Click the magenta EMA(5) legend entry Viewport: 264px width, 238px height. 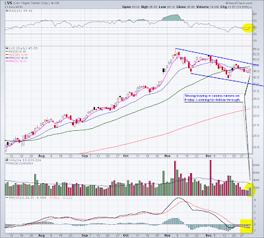(16, 61)
